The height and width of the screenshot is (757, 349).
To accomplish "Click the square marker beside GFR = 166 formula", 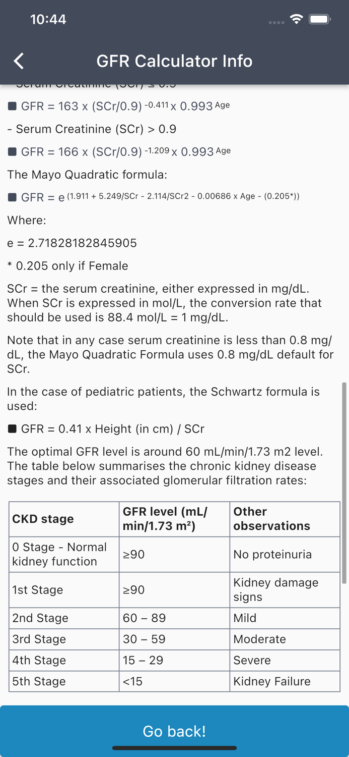I will 12,151.
